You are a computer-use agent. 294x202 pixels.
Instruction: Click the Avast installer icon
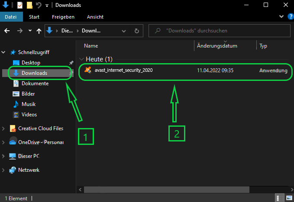point(88,70)
